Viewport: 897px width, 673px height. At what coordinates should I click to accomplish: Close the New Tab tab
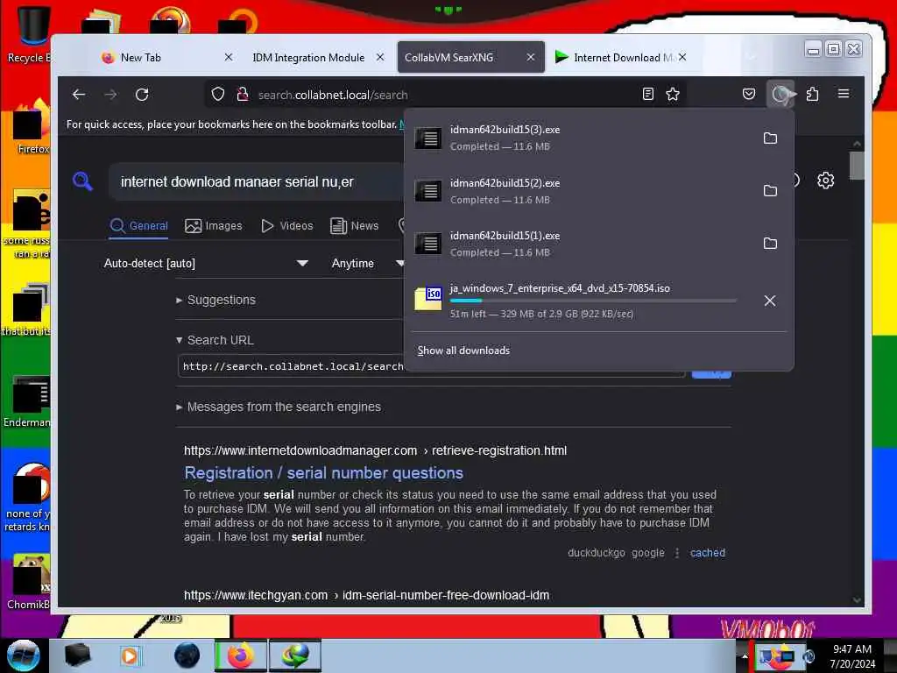(x=229, y=57)
